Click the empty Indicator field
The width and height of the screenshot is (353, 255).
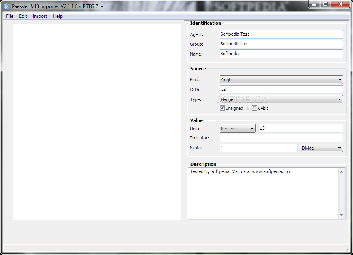point(281,138)
